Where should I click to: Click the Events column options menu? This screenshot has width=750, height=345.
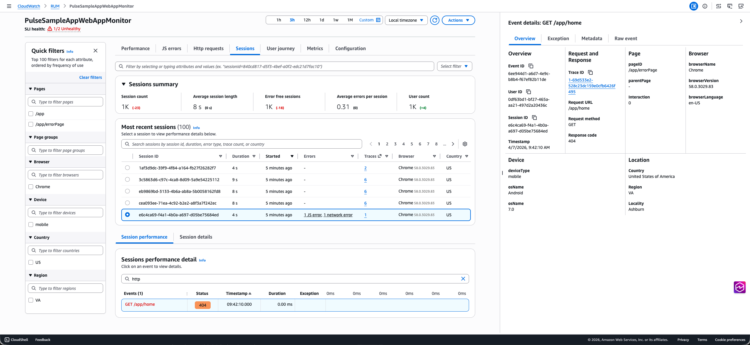(187, 293)
